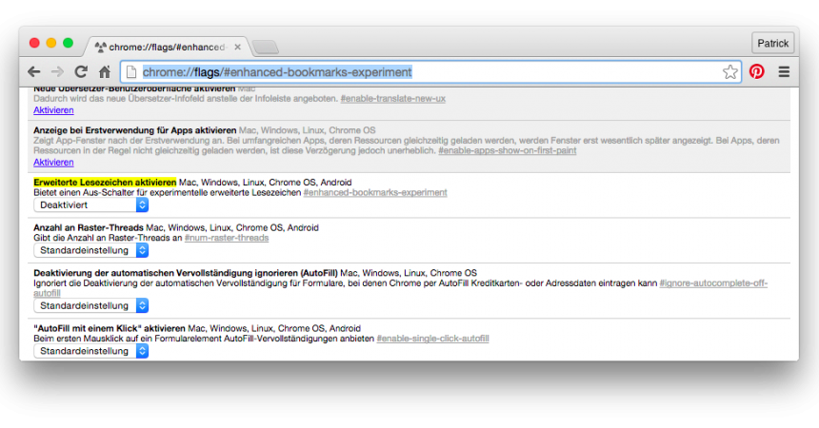Click the macOS yellow minimize window button
This screenshot has width=819, height=428.
point(51,43)
